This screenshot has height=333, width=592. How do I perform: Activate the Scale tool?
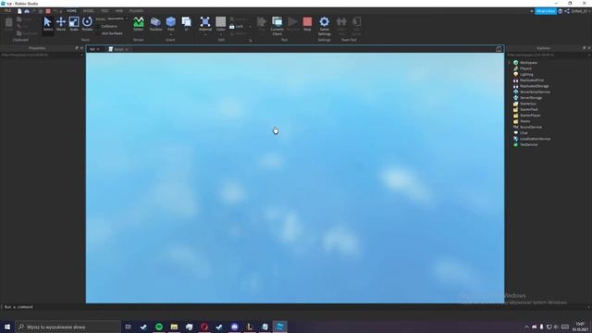(74, 24)
